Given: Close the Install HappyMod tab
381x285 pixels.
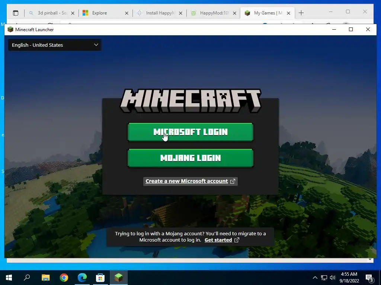Looking at the screenshot, I should pos(180,13).
